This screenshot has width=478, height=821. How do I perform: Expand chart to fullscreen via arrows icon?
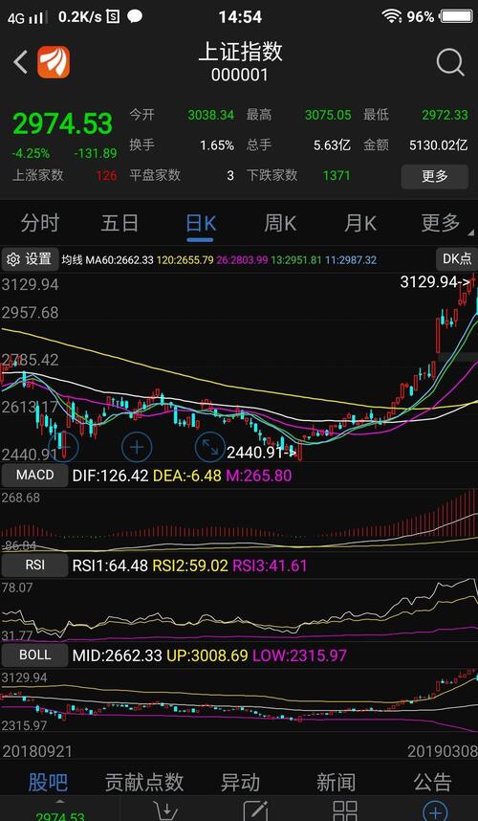(x=210, y=447)
